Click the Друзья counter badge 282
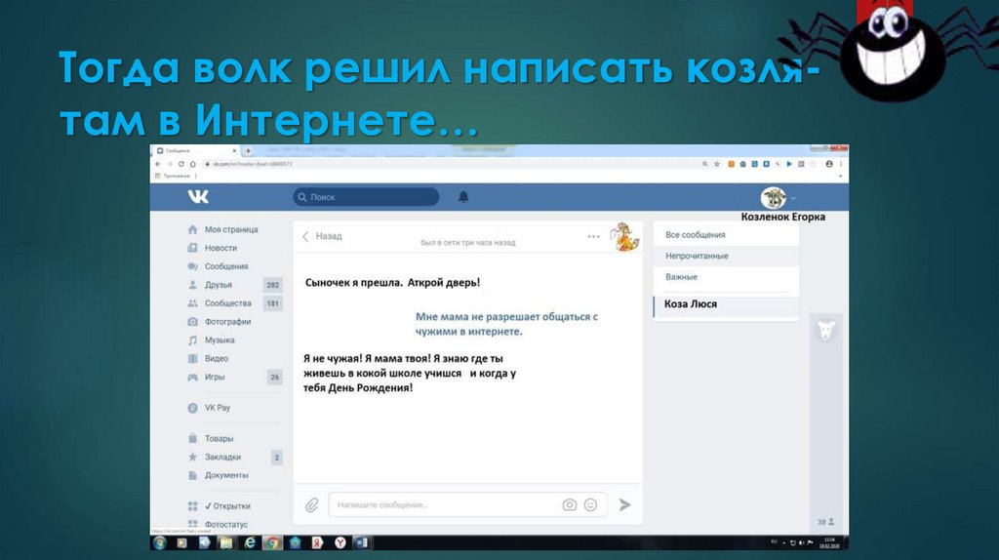The image size is (999, 560). click(273, 285)
